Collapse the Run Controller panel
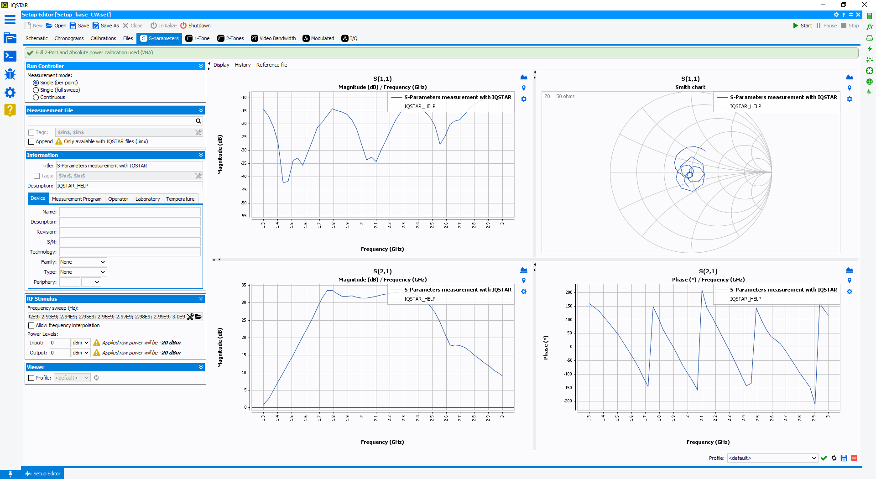Screen dimensions: 876x479 tap(201, 67)
